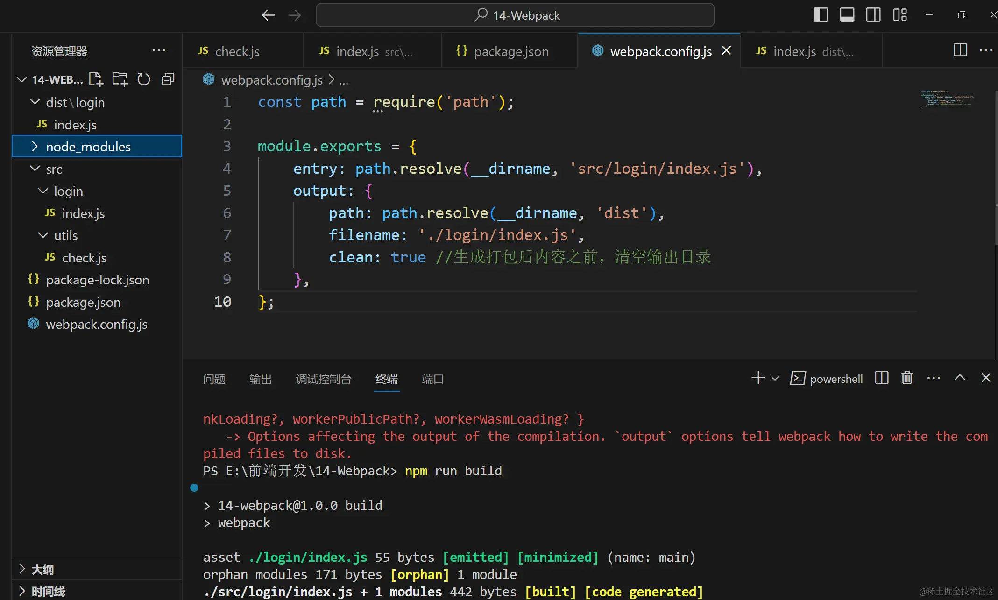Expand the 时间线 timeline section
998x600 pixels.
click(x=97, y=591)
